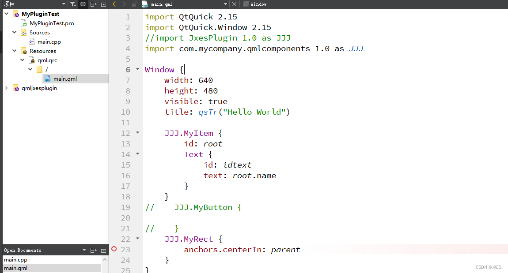This screenshot has height=273, width=508.
Task: Click the project pane close icon
Action: [104, 4]
